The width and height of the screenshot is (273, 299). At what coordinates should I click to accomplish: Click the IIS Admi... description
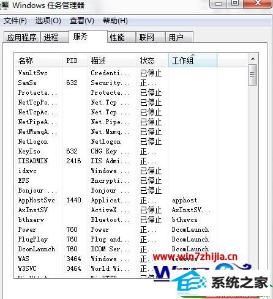click(x=110, y=161)
